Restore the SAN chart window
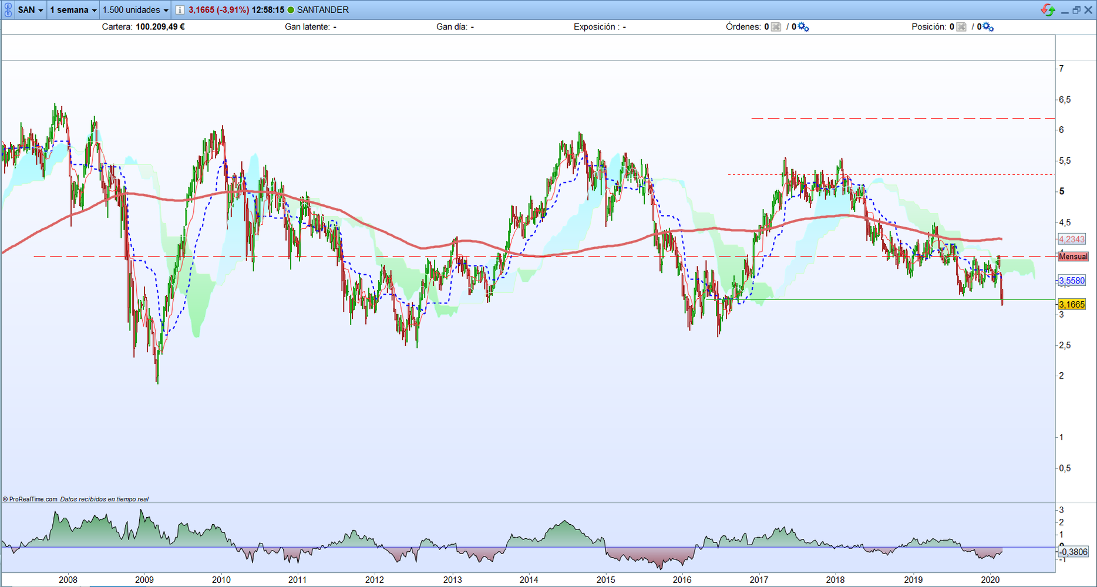This screenshot has width=1097, height=587. pos(1076,10)
